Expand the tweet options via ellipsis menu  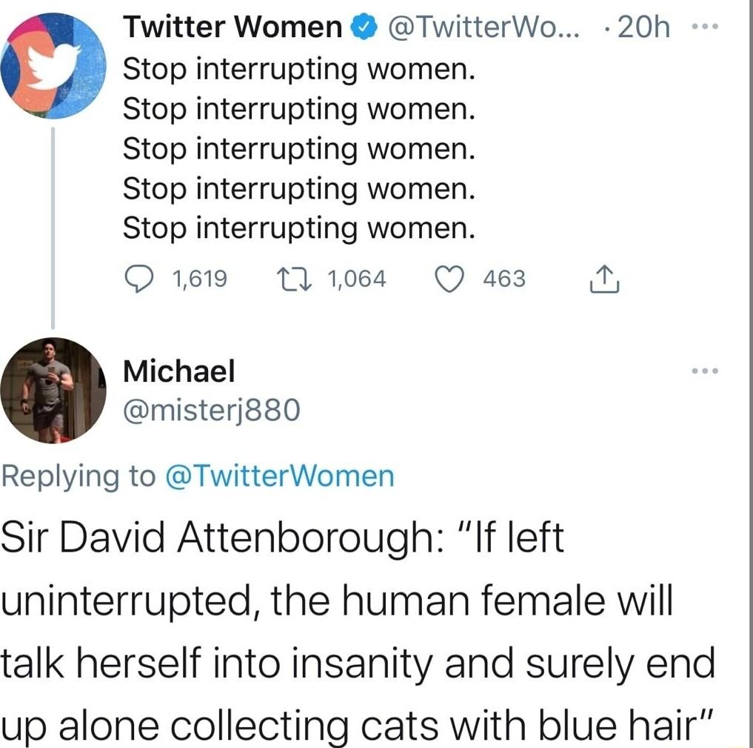(706, 24)
